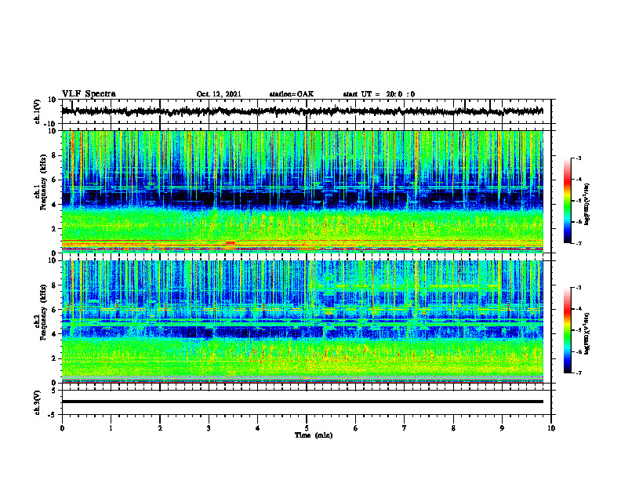621x480 pixels.
Task: Click the ch.1 voltage waveform trace
Action: (x=303, y=111)
